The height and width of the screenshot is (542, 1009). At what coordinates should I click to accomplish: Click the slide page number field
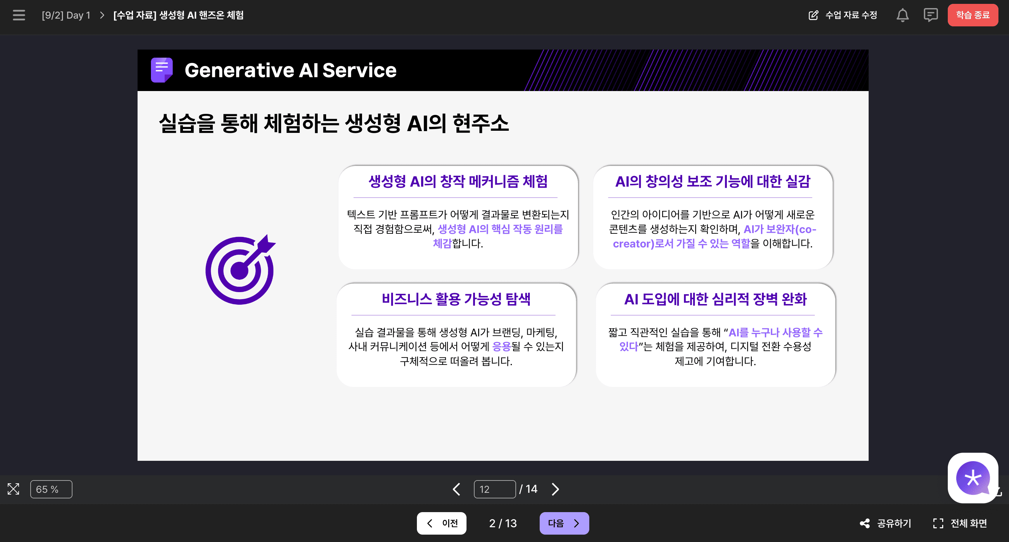click(x=494, y=489)
